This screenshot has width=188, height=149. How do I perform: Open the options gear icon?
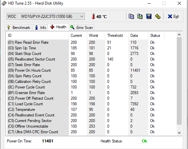(x=158, y=16)
